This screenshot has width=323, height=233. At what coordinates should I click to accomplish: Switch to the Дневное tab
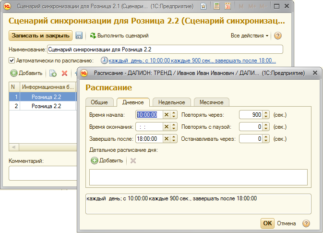tap(133, 102)
